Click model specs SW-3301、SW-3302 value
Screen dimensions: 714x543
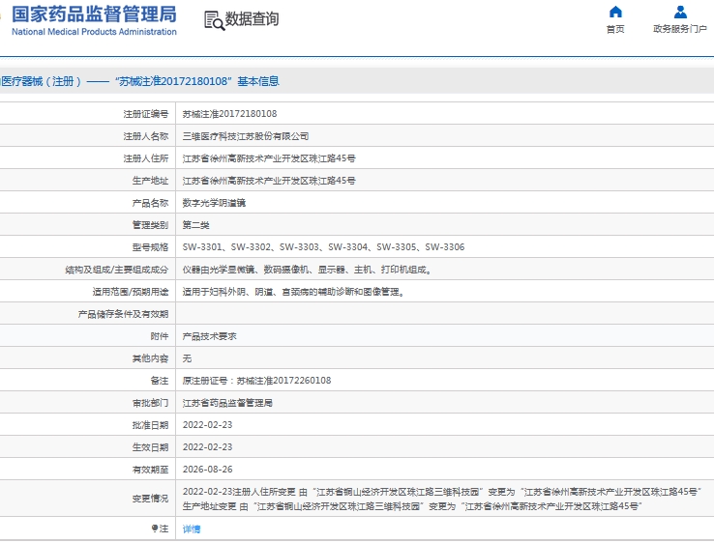coord(323,247)
